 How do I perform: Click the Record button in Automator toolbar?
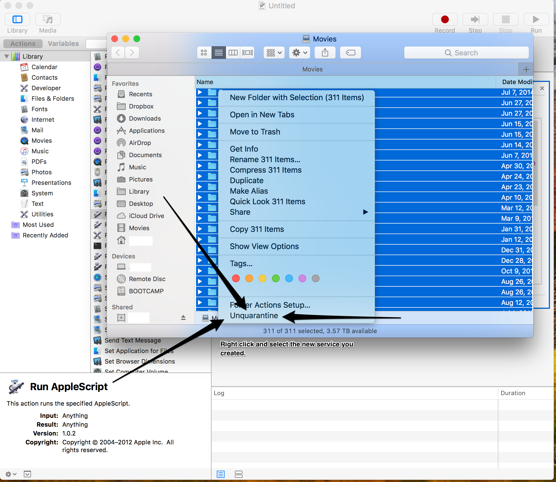[445, 20]
